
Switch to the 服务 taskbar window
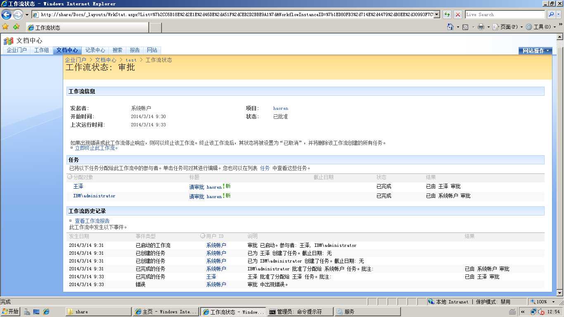coord(367,312)
